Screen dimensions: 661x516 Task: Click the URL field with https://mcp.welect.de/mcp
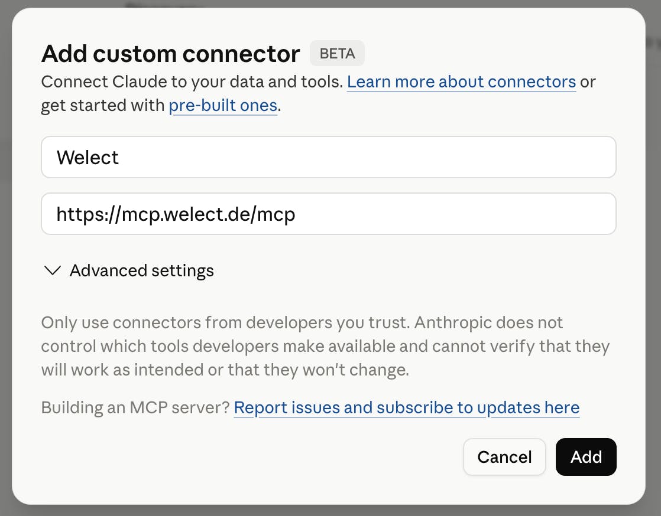tap(329, 214)
